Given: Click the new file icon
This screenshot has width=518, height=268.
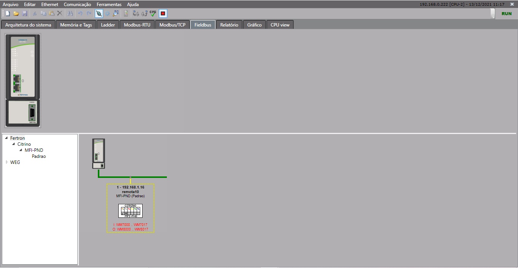Looking at the screenshot, I should [7, 14].
